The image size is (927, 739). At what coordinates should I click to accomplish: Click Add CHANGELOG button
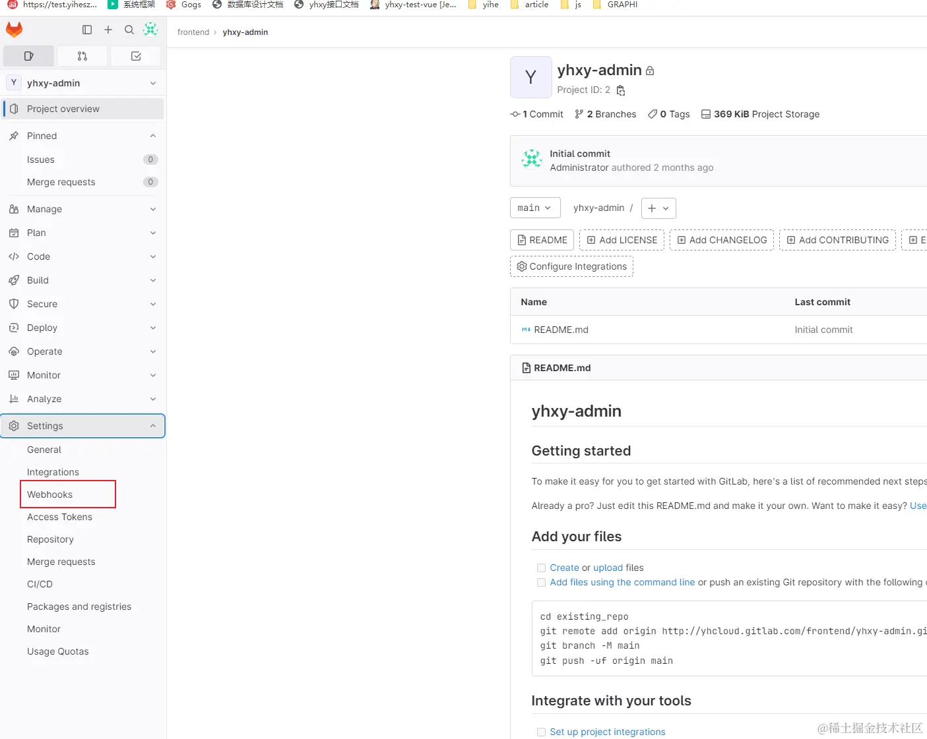tap(722, 240)
